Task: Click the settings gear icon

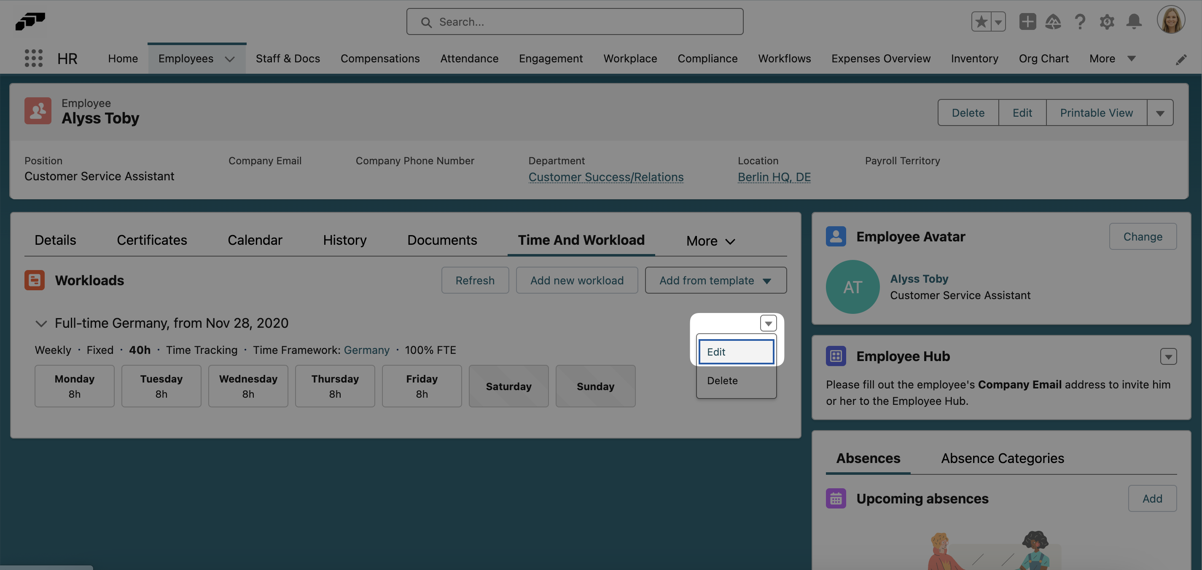Action: tap(1107, 21)
